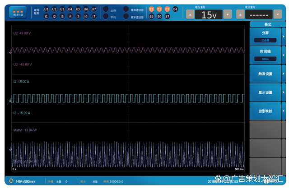
Task: Expand the 触发设置 submenu arrow
Action: coord(284,74)
